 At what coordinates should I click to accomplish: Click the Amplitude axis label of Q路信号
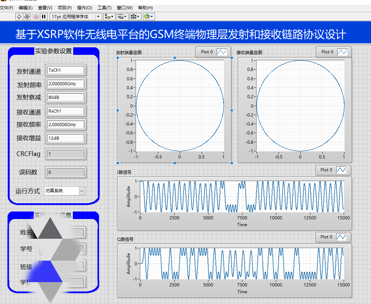128,263
